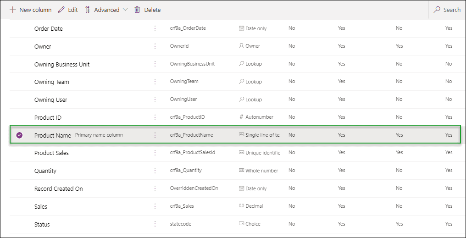
Task: Select the crf9a_OrderDate schema name
Action: pos(188,28)
